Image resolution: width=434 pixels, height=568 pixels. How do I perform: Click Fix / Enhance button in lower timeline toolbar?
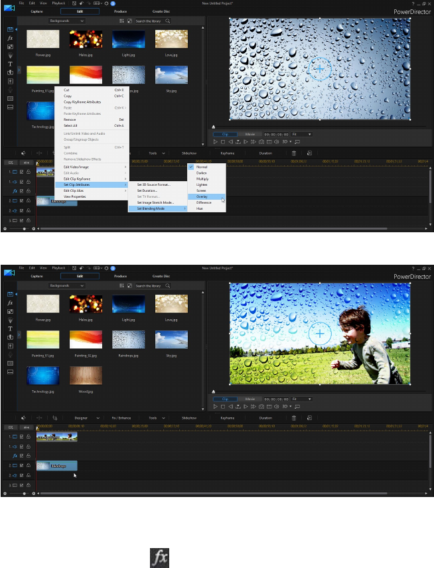[121, 417]
